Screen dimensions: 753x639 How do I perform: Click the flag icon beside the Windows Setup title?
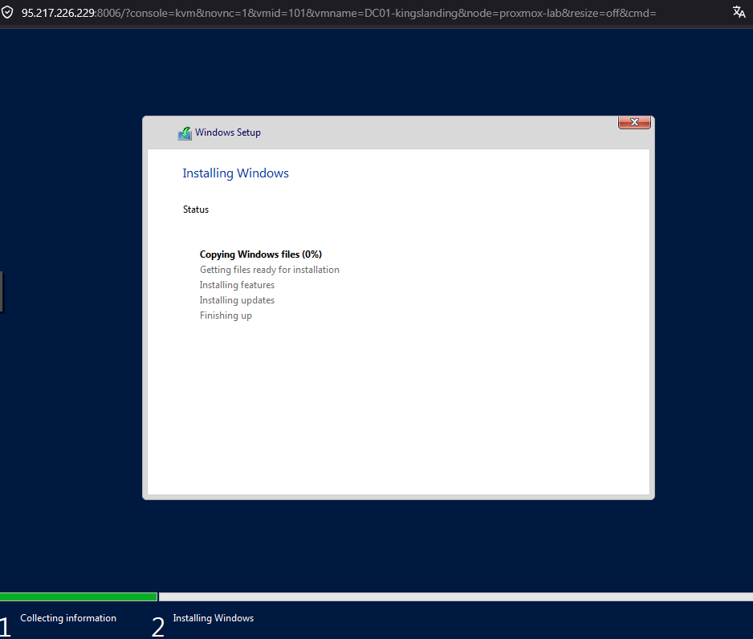click(185, 132)
